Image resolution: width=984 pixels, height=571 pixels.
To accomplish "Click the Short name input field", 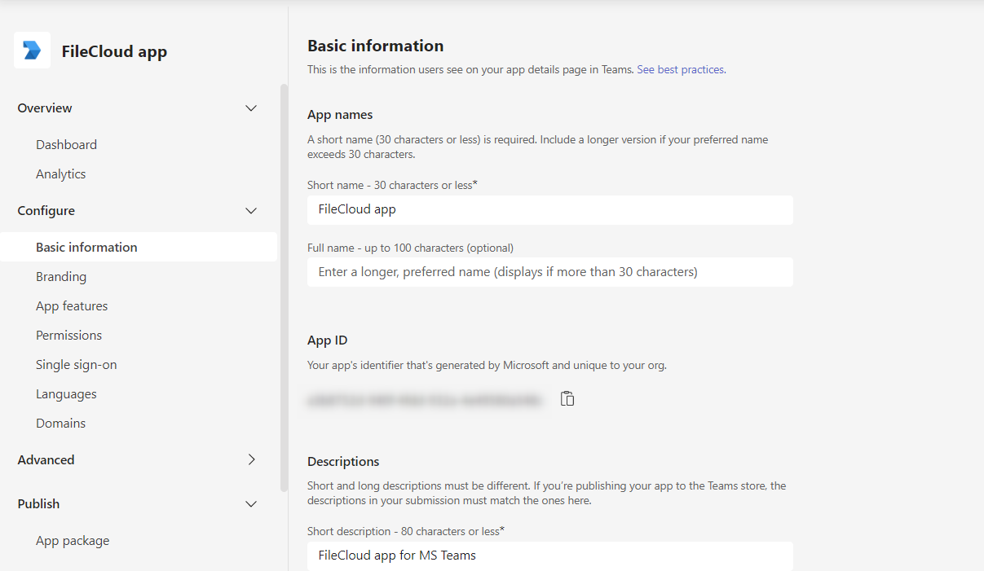I will coord(549,209).
